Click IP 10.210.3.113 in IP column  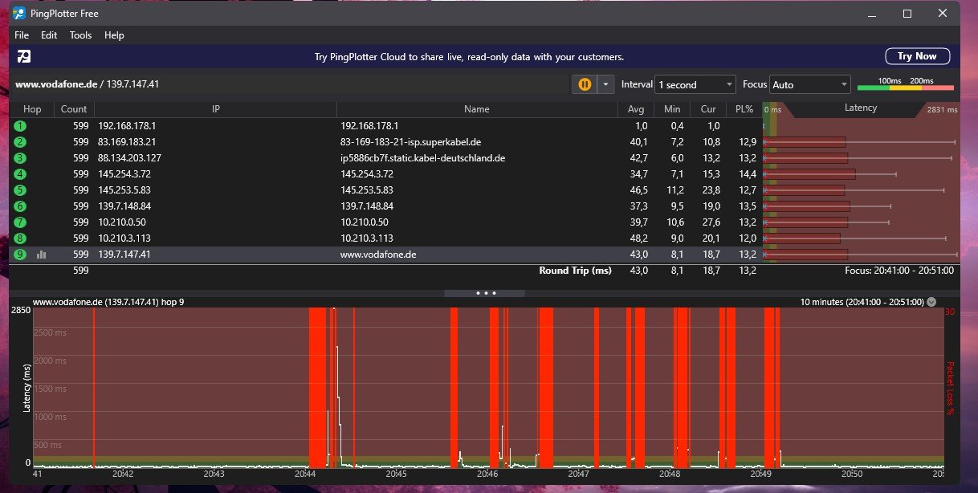point(124,238)
